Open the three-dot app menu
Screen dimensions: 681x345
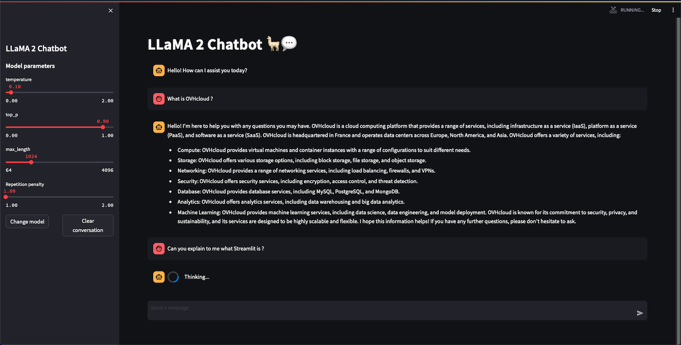[x=673, y=10]
